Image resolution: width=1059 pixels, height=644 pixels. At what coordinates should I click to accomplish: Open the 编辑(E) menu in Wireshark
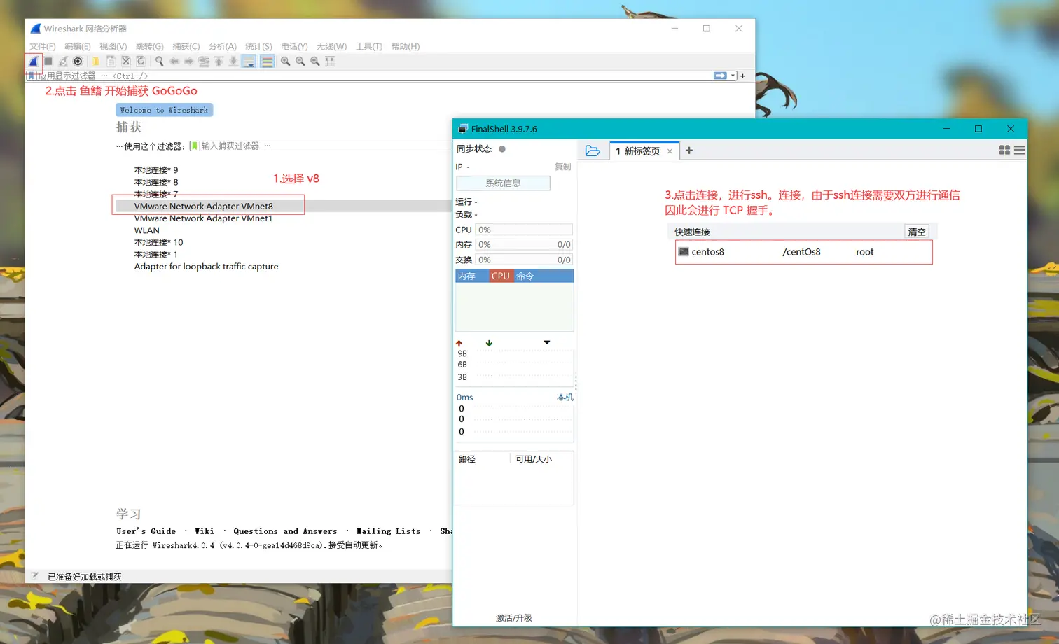click(77, 46)
